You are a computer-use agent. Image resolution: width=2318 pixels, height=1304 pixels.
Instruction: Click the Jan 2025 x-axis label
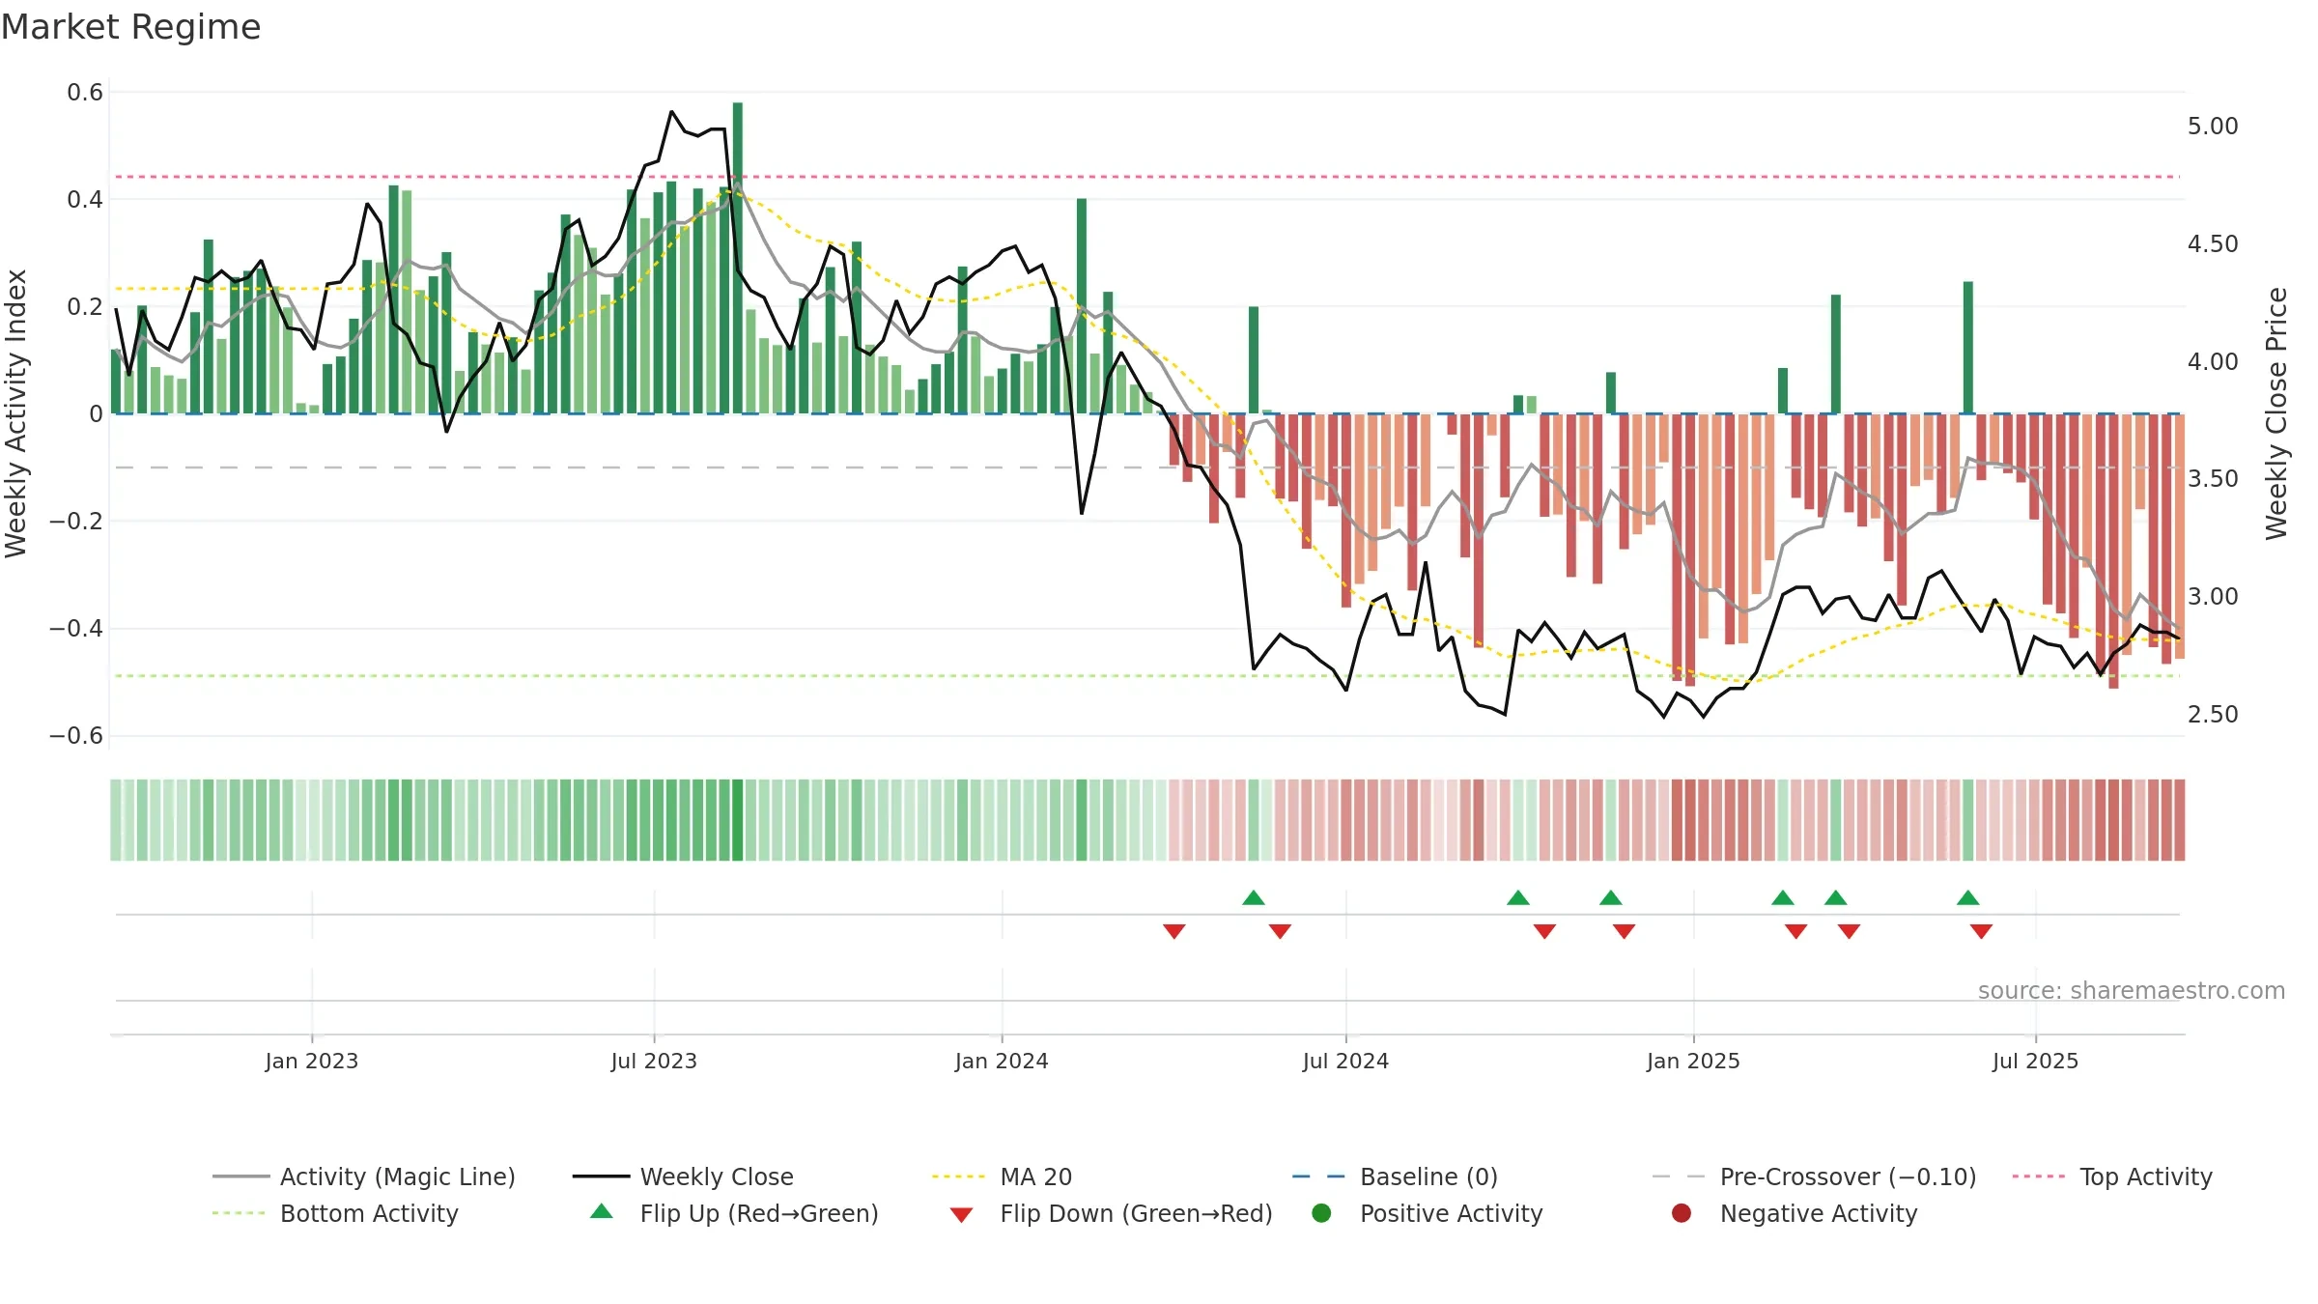(x=1693, y=1061)
